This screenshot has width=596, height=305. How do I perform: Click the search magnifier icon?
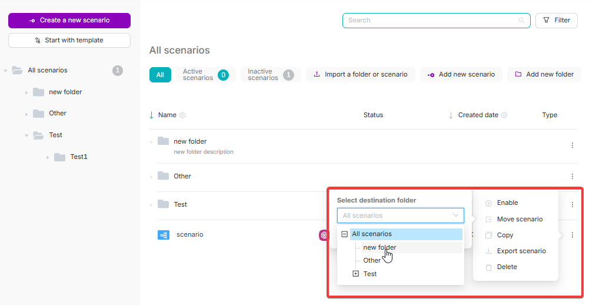[x=521, y=21]
